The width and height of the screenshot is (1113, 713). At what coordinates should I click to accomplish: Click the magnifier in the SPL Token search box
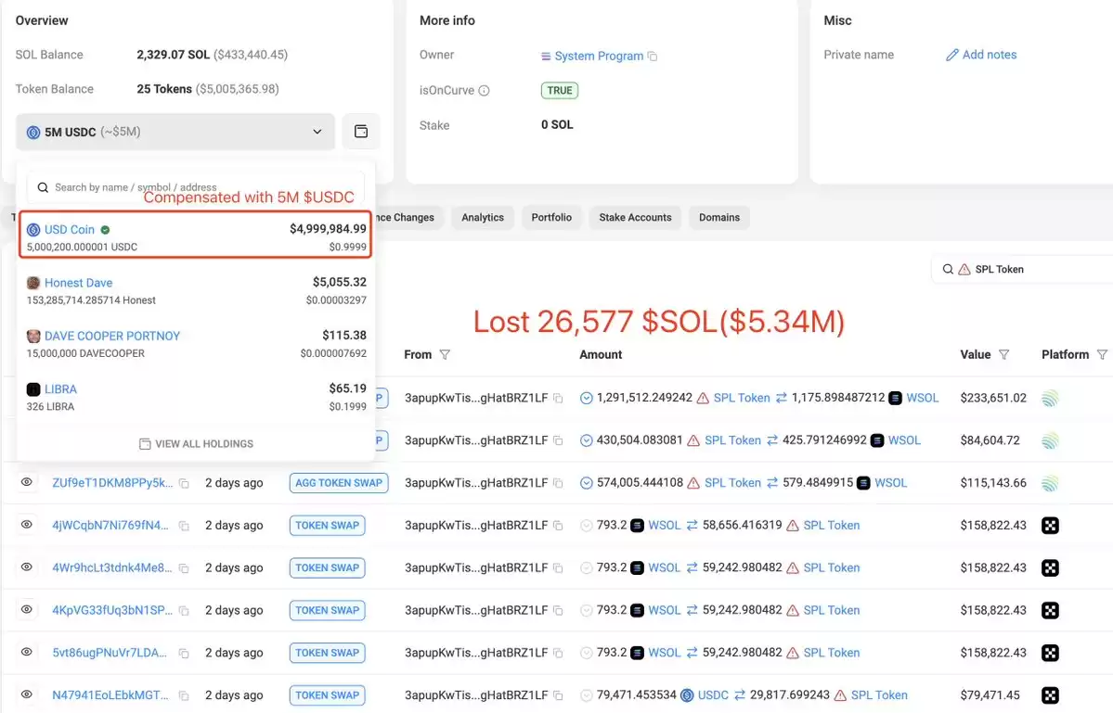pos(948,269)
